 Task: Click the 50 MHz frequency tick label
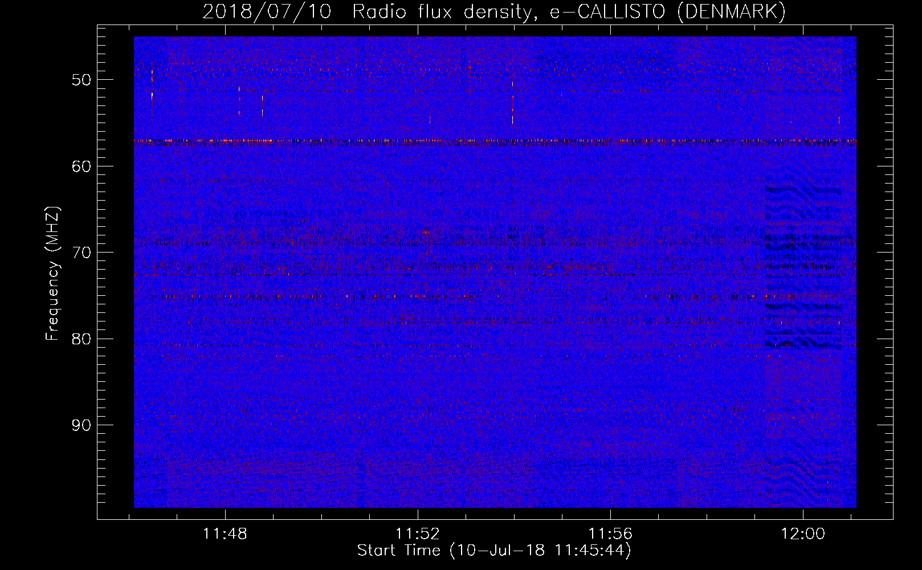click(x=81, y=80)
